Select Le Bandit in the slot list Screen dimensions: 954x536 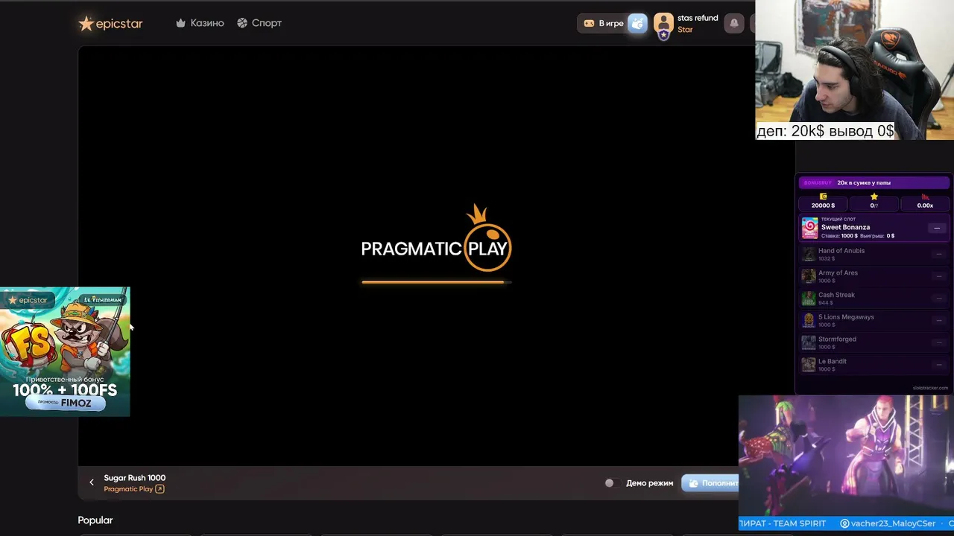click(874, 365)
